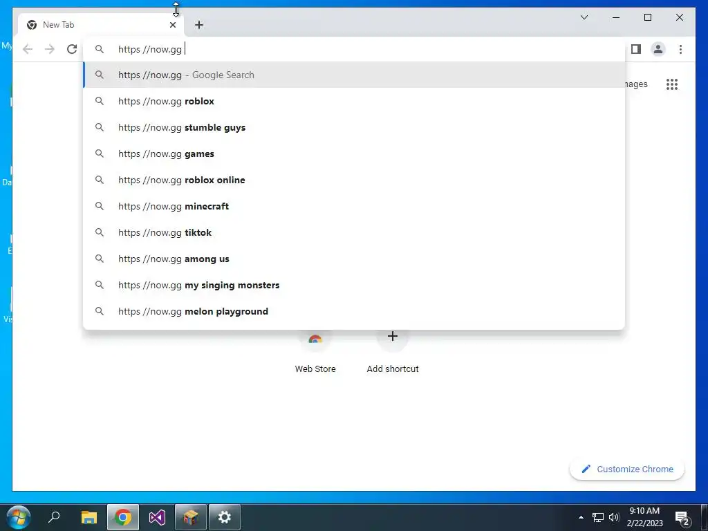Open the volume tray icon
The width and height of the screenshot is (708, 531).
pos(614,517)
